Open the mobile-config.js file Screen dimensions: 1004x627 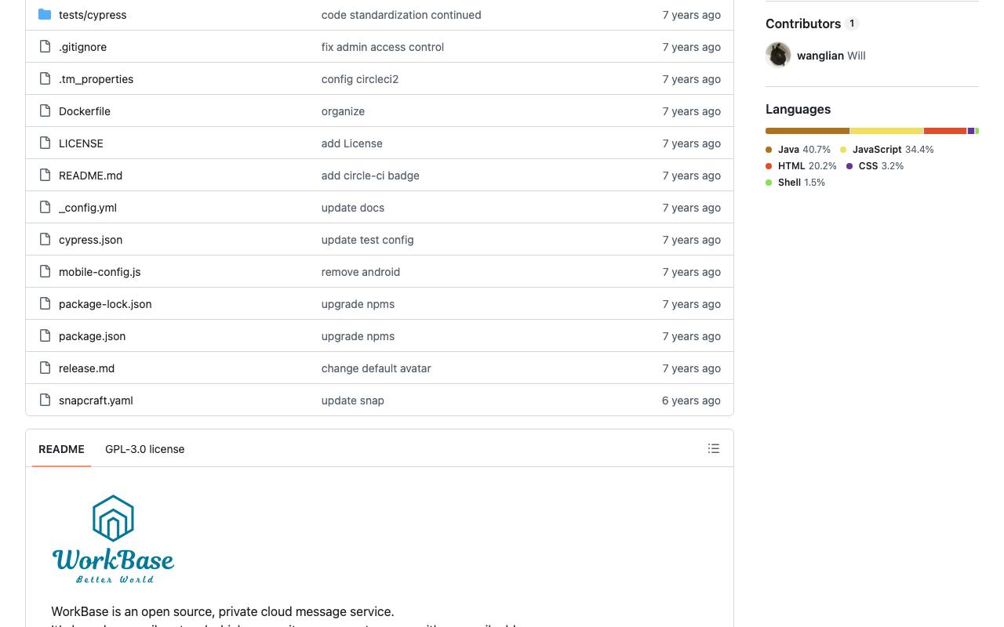[x=100, y=272]
